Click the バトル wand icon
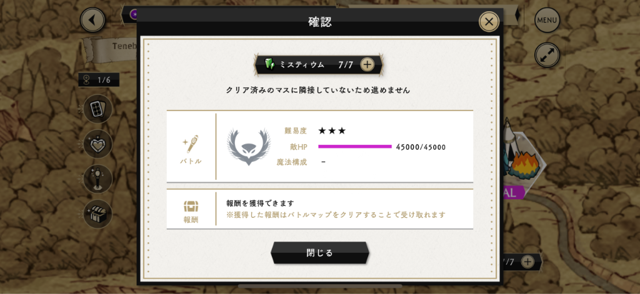The image size is (640, 294). [191, 144]
